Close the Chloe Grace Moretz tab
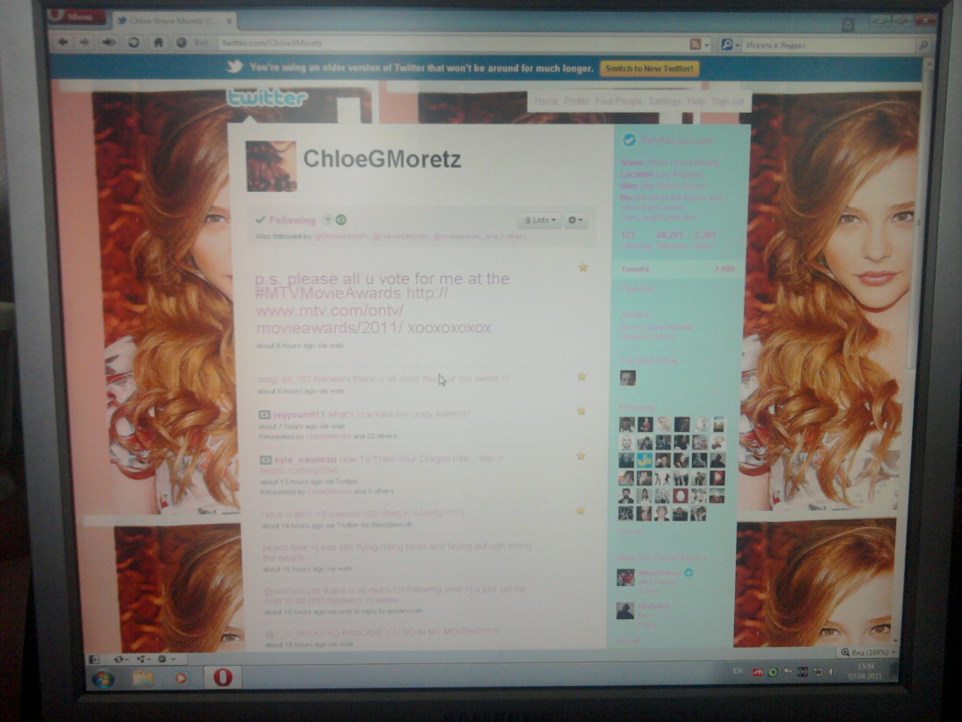The width and height of the screenshot is (962, 722). (229, 21)
